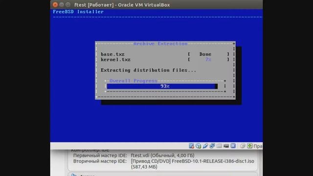The height and width of the screenshot is (176, 313).
Task: Select the 'kernel.txz' row label
Action: coord(115,60)
